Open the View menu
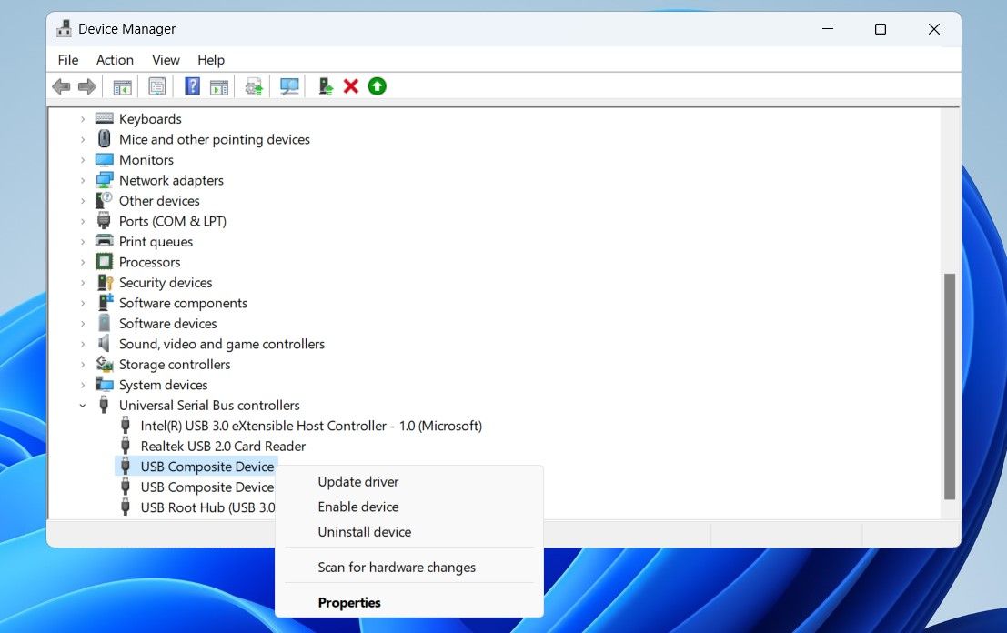 (166, 60)
